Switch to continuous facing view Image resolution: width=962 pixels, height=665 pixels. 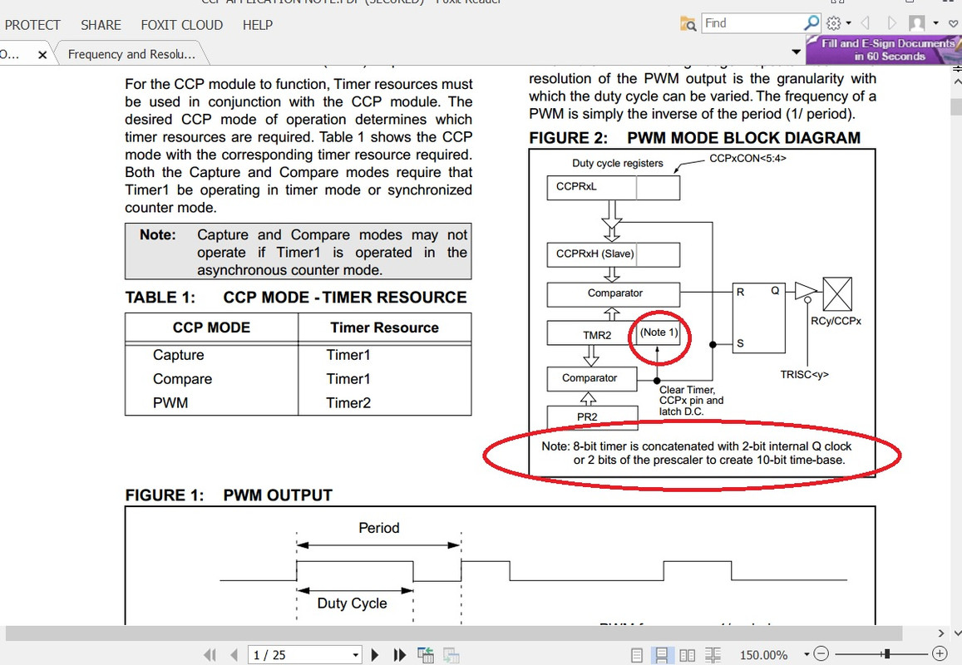tap(713, 655)
